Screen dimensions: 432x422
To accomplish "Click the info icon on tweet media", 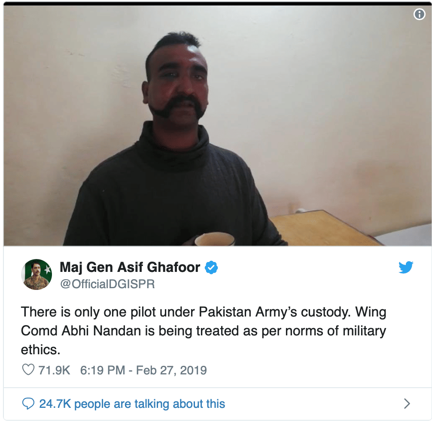I will click(419, 14).
